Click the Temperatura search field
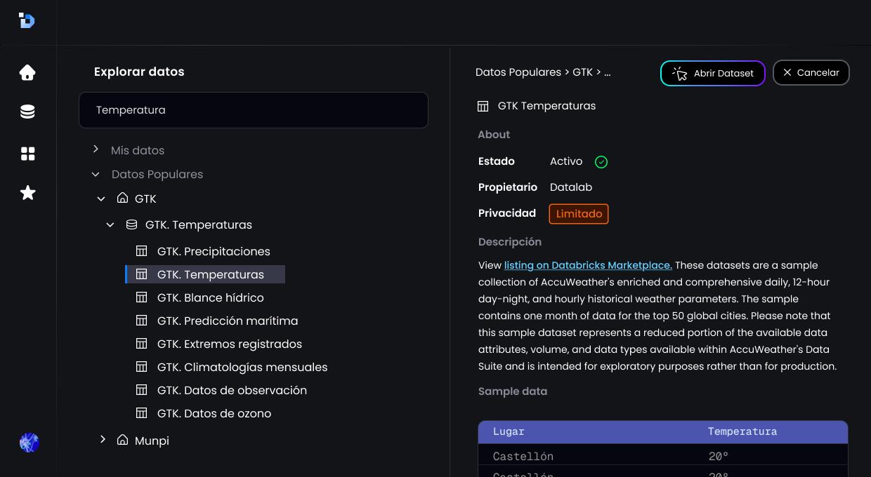This screenshot has width=871, height=477. click(253, 110)
